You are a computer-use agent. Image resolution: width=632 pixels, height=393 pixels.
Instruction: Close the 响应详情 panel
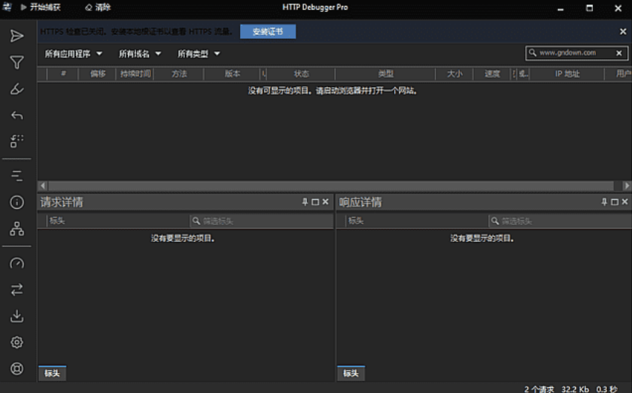pyautogui.click(x=625, y=202)
